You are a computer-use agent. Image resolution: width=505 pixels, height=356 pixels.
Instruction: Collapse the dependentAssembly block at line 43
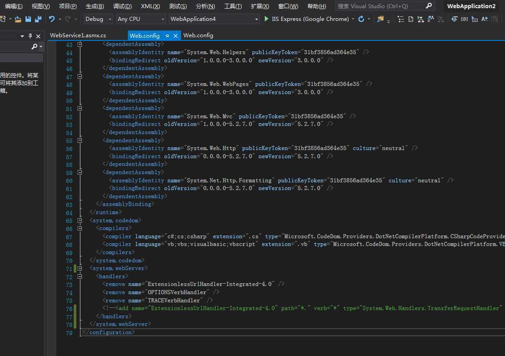[80, 45]
